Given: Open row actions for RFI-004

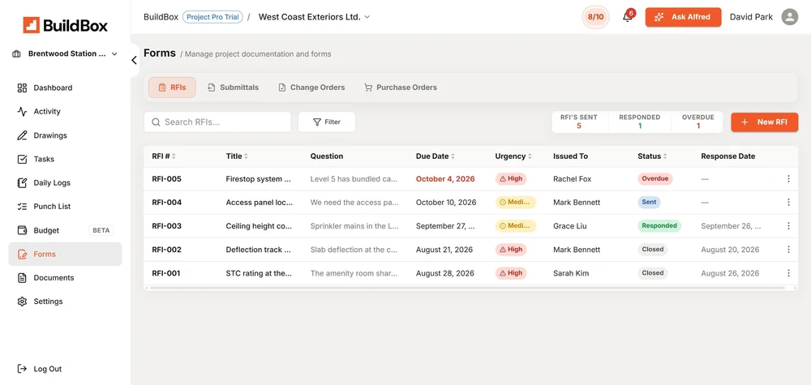Looking at the screenshot, I should (x=788, y=203).
